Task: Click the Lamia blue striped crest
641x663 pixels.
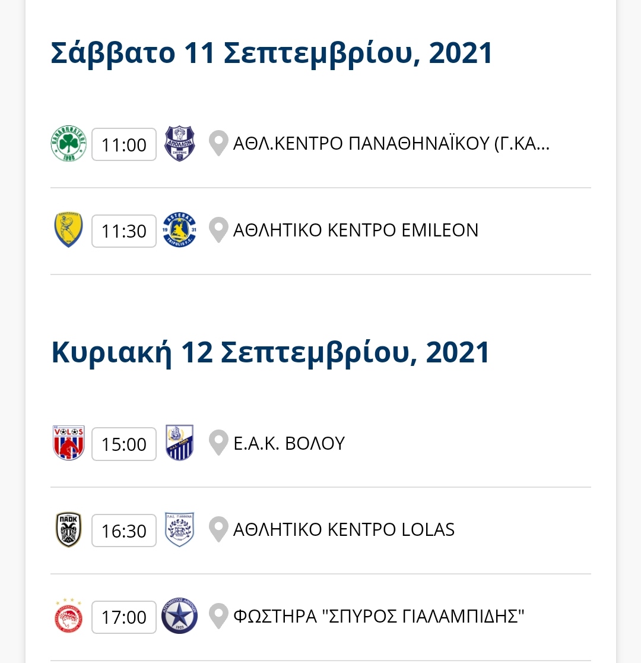Action: (x=180, y=443)
